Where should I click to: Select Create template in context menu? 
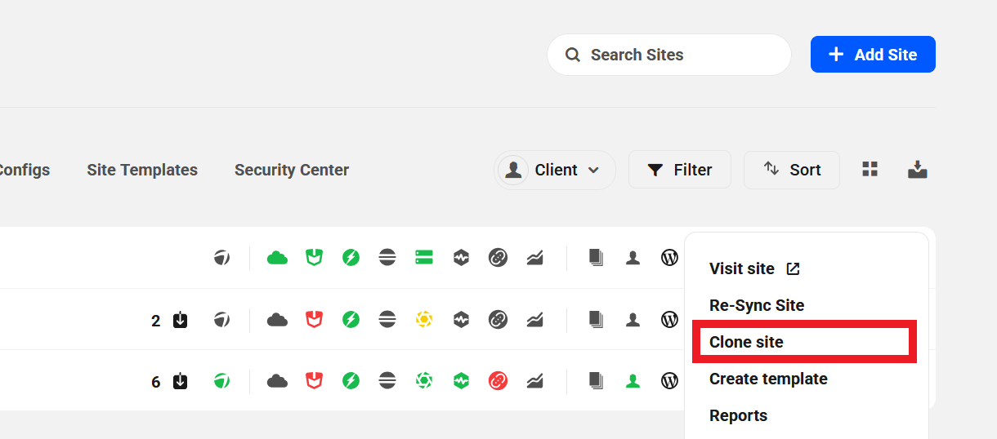point(768,379)
